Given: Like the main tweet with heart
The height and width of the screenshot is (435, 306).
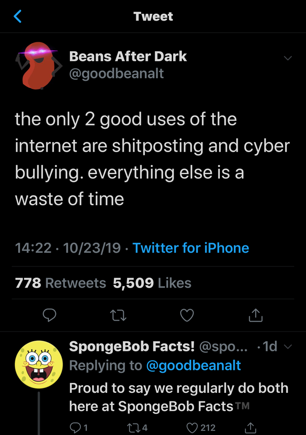Looking at the screenshot, I should click(187, 314).
